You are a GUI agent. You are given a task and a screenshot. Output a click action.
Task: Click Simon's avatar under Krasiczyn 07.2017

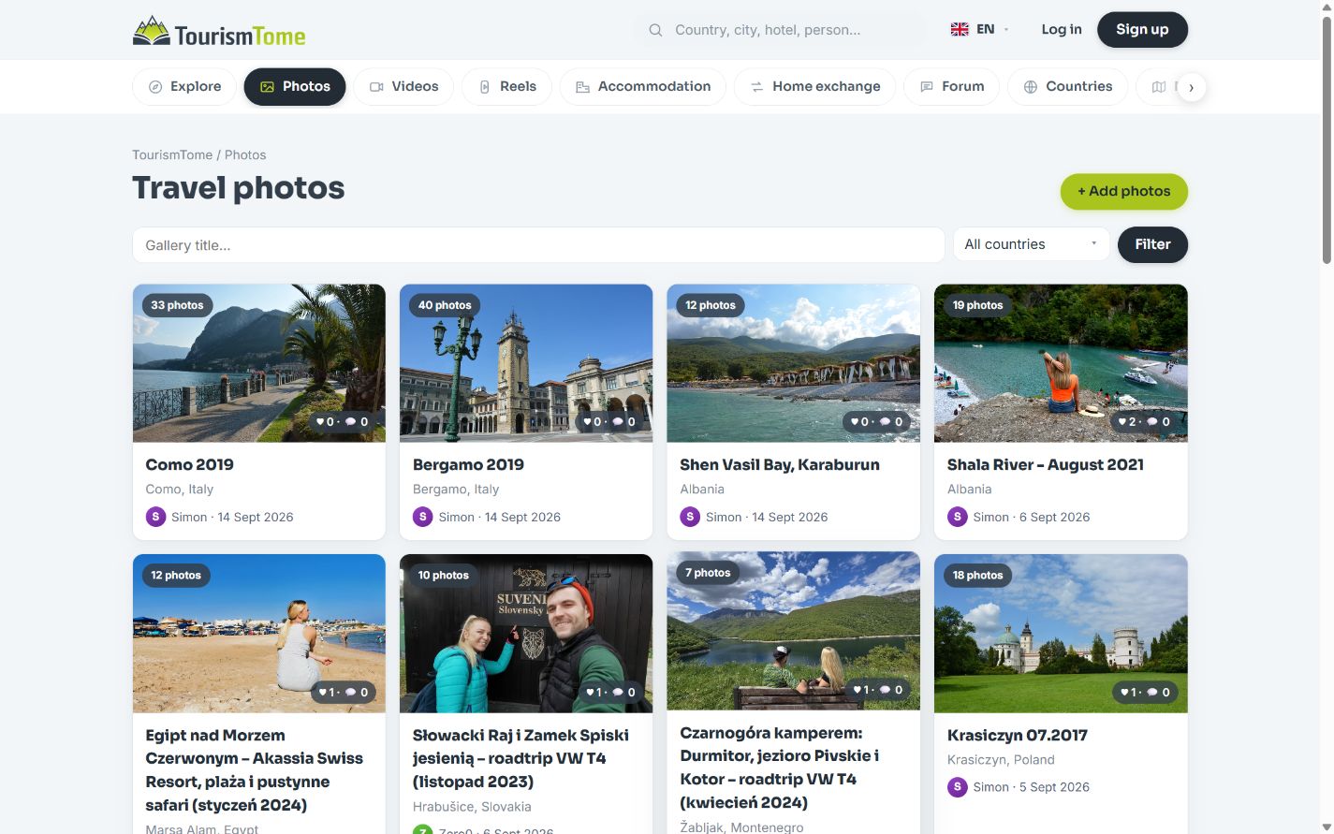tap(957, 787)
